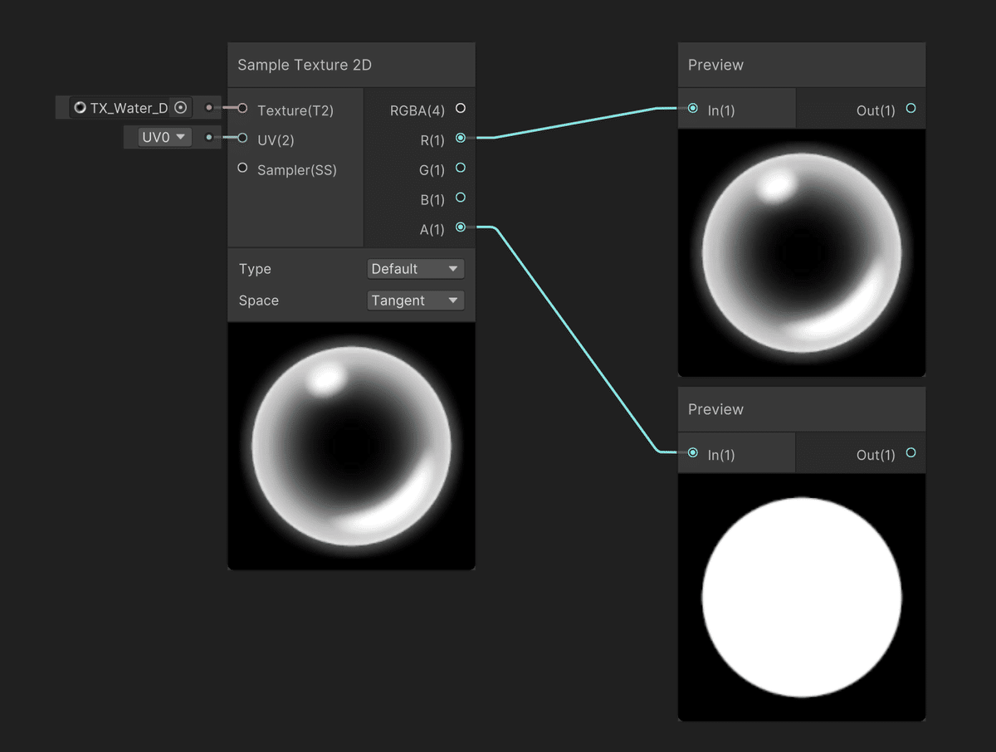Click the Sampler(SS) input port
Screen dimensions: 996x752
[242, 168]
